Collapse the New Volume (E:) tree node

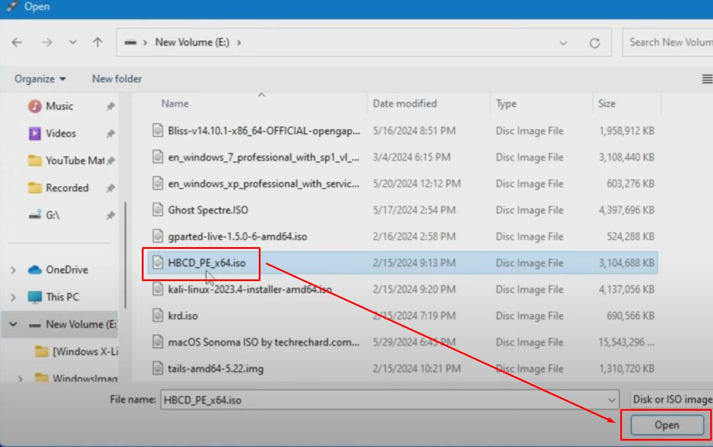click(13, 324)
